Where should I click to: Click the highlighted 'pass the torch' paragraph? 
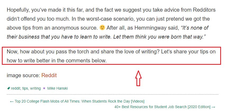(x=111, y=56)
